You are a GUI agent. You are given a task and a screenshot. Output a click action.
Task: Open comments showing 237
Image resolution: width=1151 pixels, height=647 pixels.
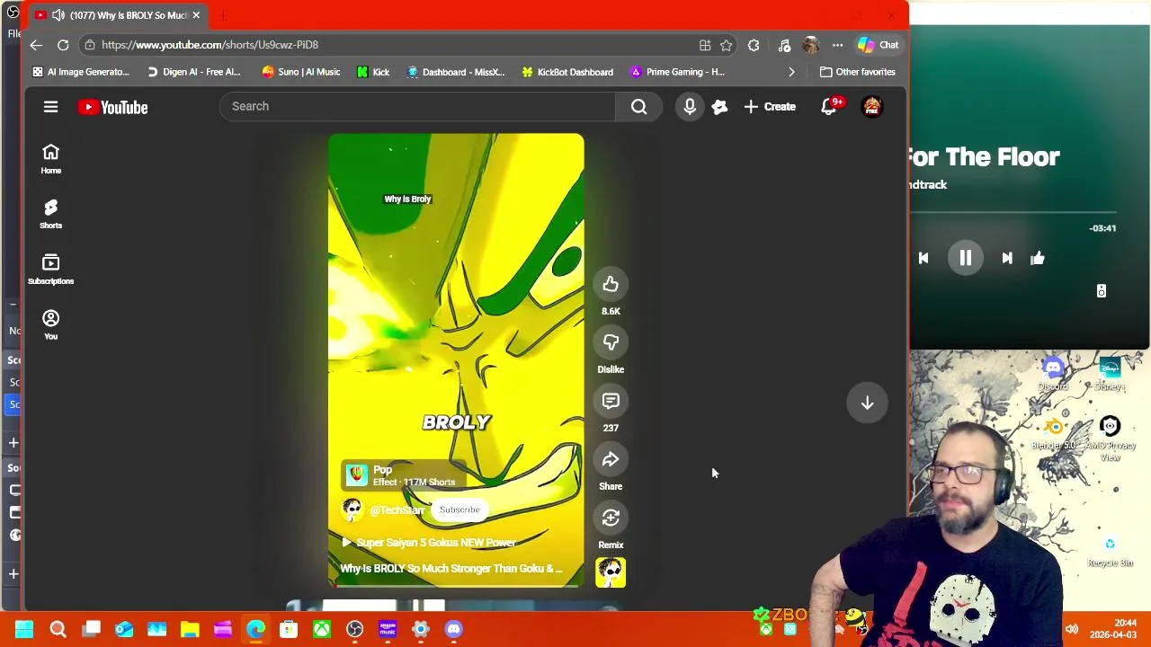pos(611,402)
